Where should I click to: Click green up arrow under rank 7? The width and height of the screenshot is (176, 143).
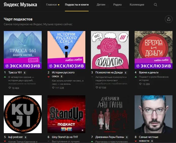(92, 141)
